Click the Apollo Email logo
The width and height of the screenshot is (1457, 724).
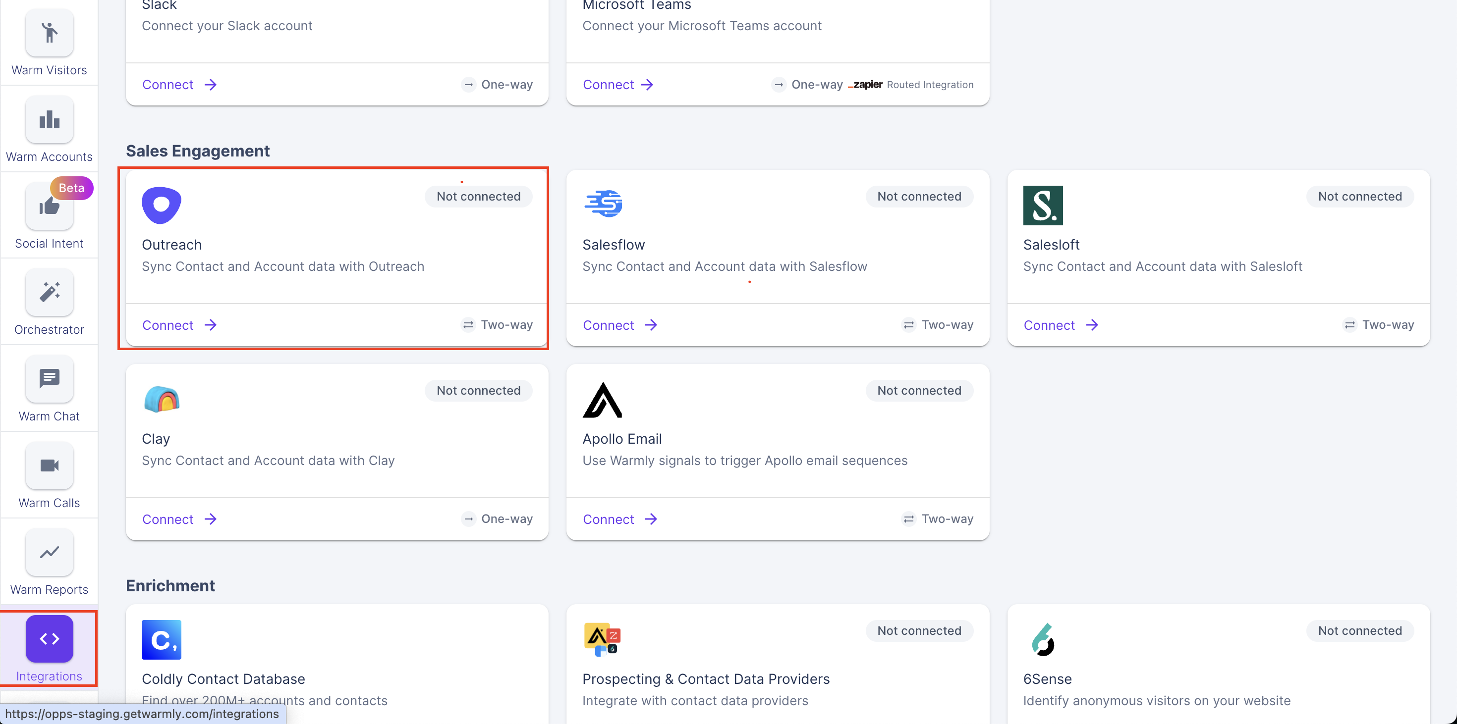click(602, 400)
